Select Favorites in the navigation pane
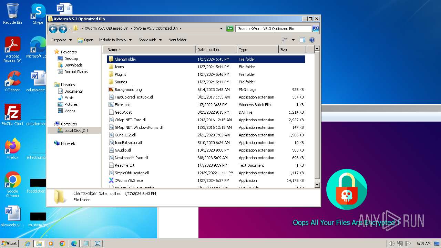 pyautogui.click(x=69, y=52)
